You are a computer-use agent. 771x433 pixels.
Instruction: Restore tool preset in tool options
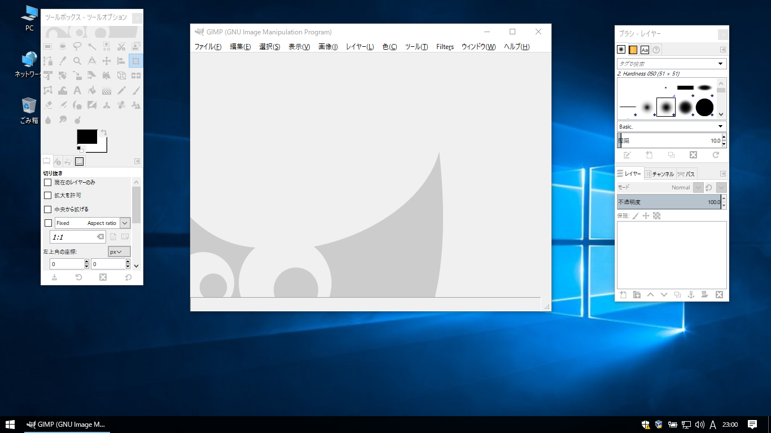click(x=78, y=277)
